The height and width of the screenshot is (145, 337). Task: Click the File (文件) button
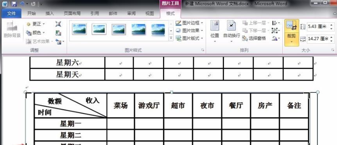pos(12,14)
